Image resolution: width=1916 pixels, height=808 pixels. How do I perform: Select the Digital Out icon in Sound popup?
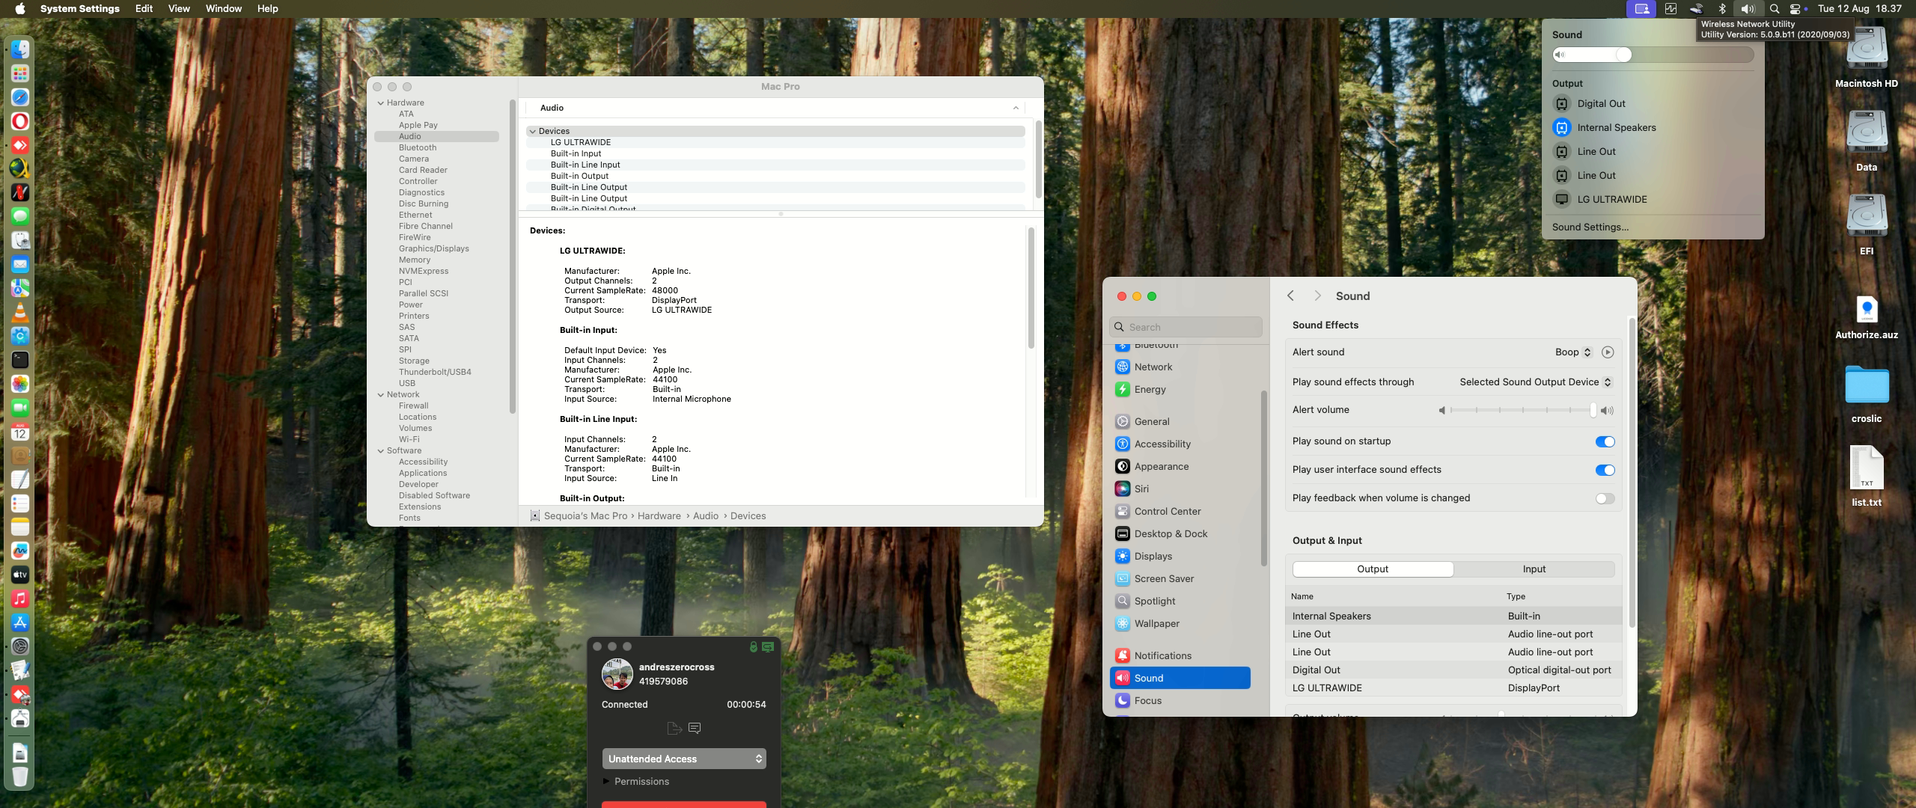(1562, 104)
